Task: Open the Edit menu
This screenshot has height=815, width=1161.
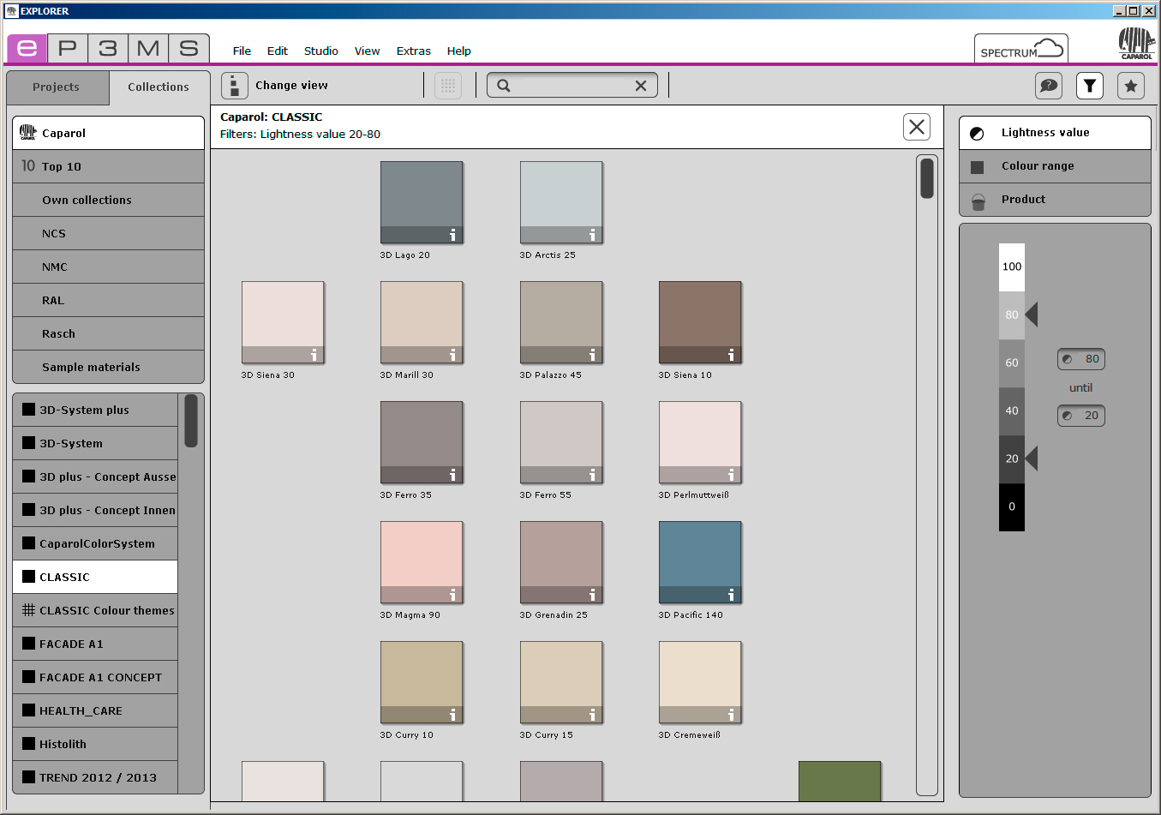Action: (277, 51)
